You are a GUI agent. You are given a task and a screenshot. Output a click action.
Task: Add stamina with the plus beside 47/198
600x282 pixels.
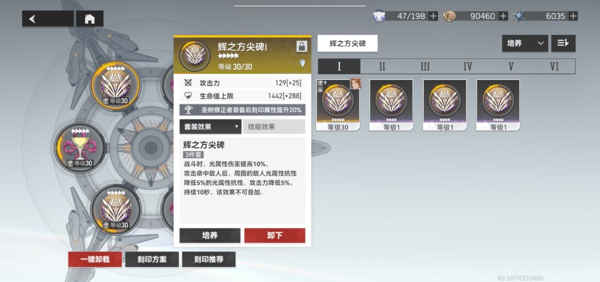pos(433,16)
